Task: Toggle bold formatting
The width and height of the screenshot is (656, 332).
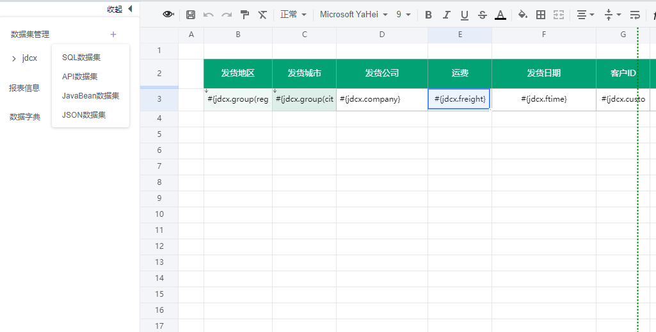Action: pos(428,15)
